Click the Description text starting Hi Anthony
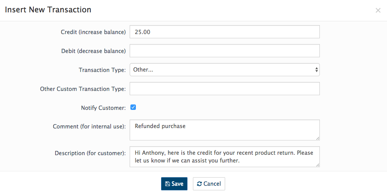 [x=225, y=157]
